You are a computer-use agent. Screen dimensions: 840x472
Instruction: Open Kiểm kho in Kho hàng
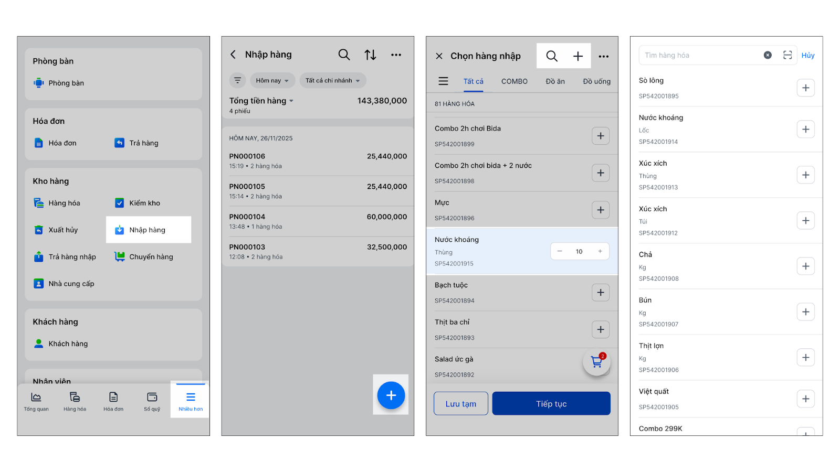(138, 203)
